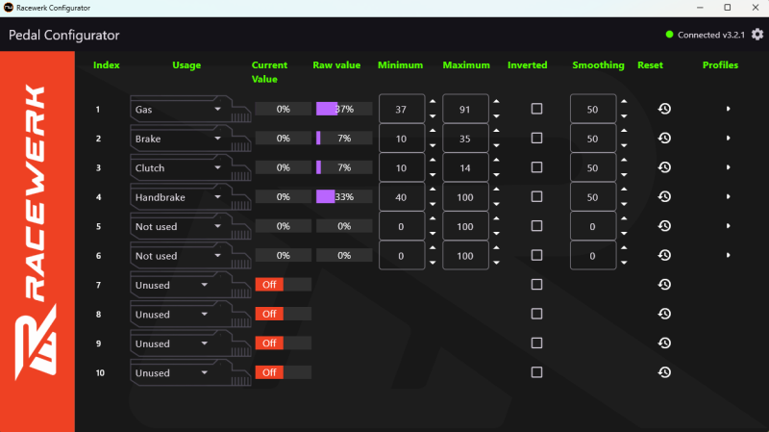Screen dimensions: 769x432
Task: Decrease Clutch minimum with down arrow
Action: 433,175
